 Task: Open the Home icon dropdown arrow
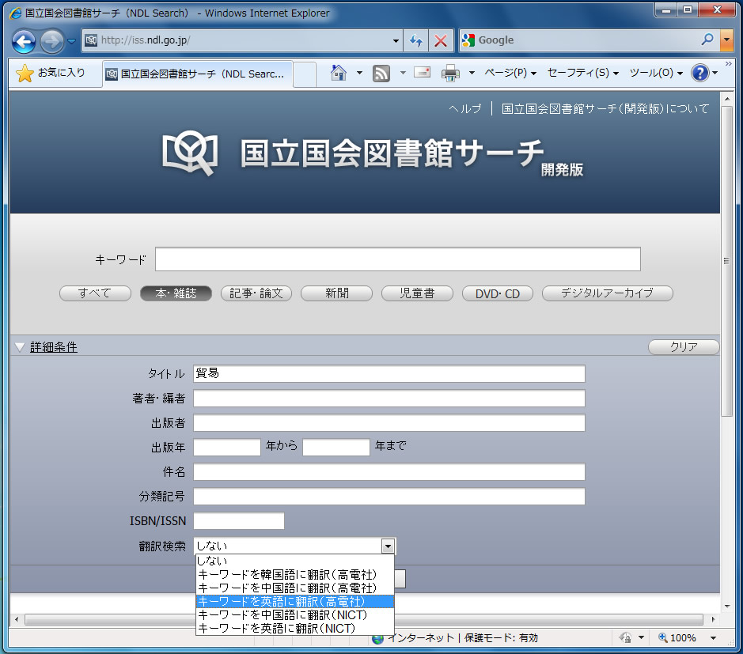[x=360, y=73]
